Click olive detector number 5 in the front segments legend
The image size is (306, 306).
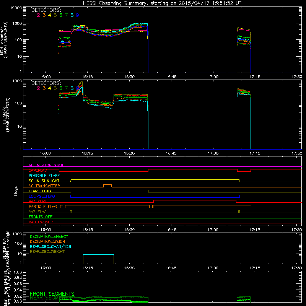55,15
